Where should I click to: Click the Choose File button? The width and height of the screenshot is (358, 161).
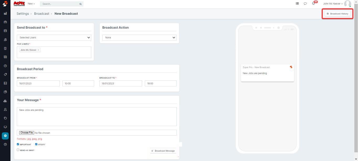26,133
